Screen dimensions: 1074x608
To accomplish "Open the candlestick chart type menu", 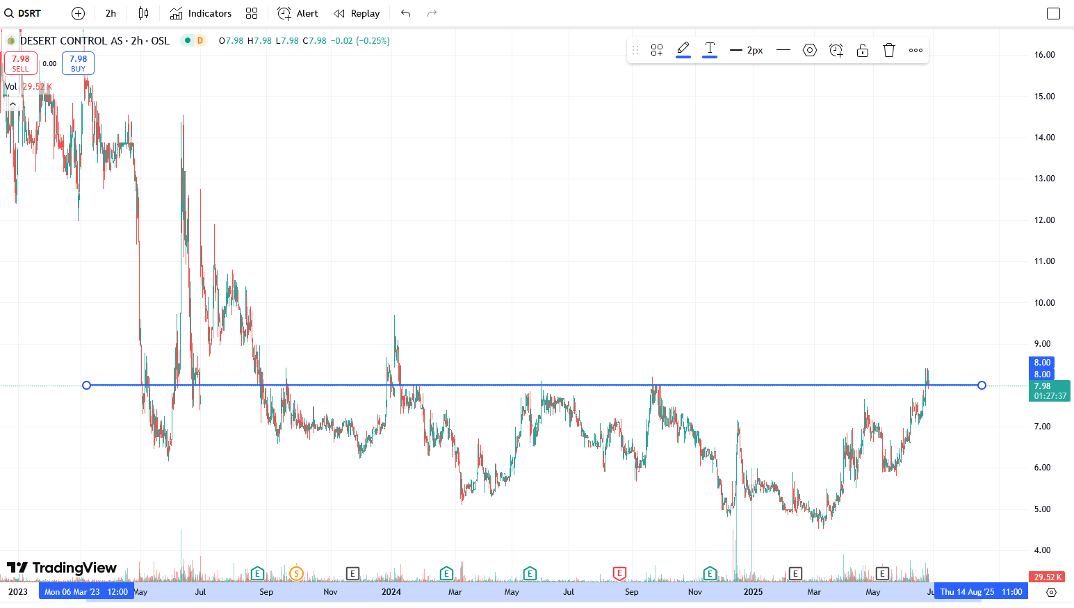I will tap(143, 13).
